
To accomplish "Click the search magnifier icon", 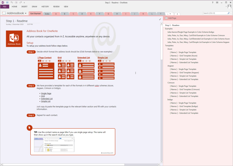I will tap(229, 13).
